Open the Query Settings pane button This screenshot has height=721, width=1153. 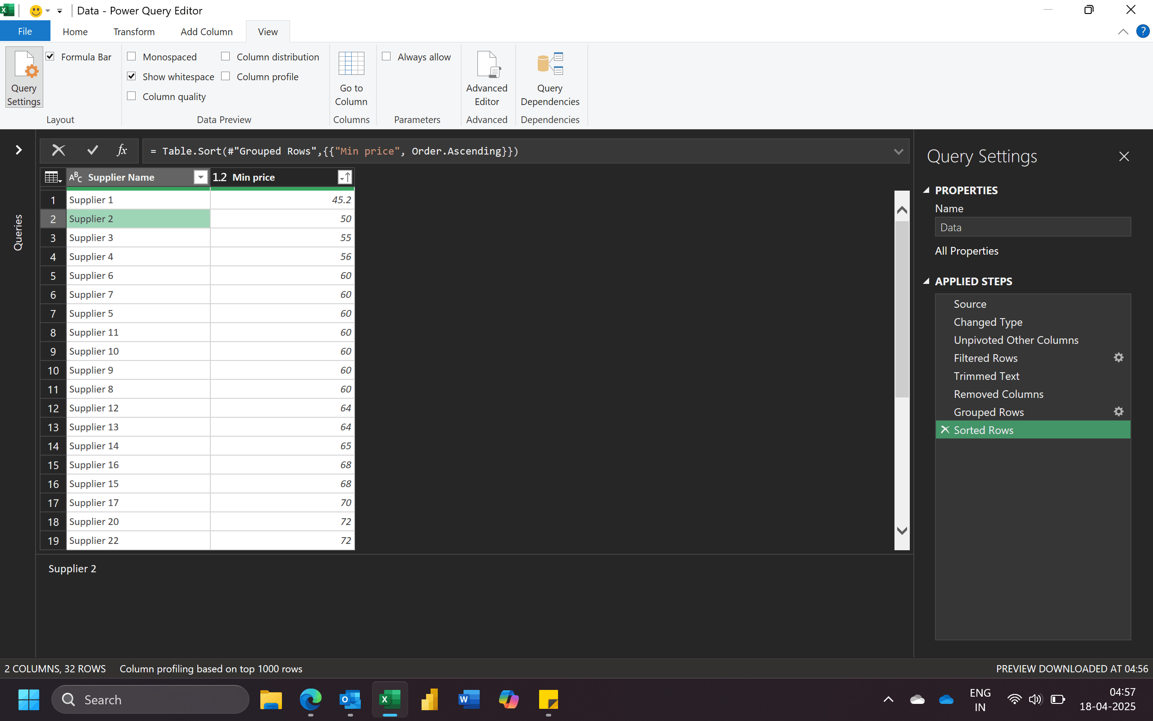tap(24, 77)
